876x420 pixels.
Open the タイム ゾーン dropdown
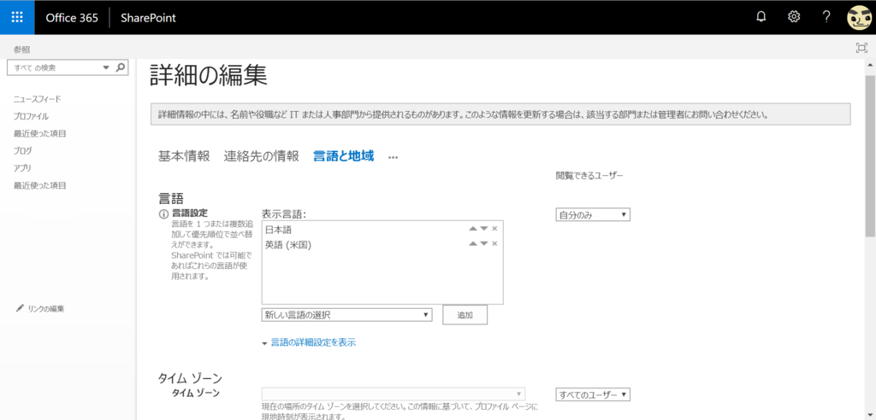tap(394, 394)
